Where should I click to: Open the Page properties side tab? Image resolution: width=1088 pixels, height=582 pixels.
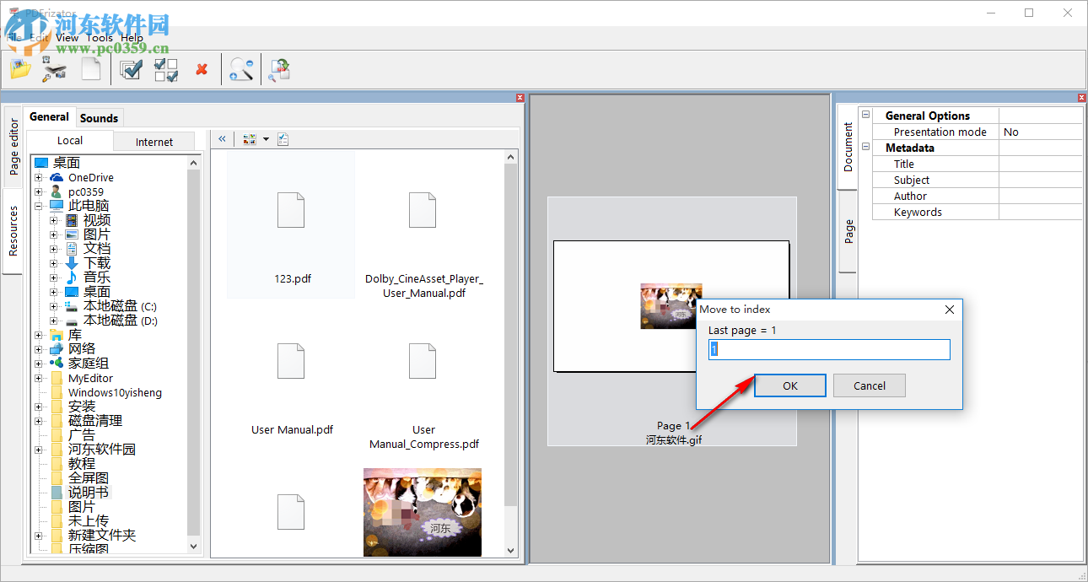pos(848,231)
